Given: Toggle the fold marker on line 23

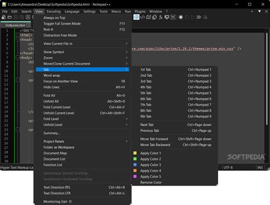Looking at the screenshot, I should point(18,130).
